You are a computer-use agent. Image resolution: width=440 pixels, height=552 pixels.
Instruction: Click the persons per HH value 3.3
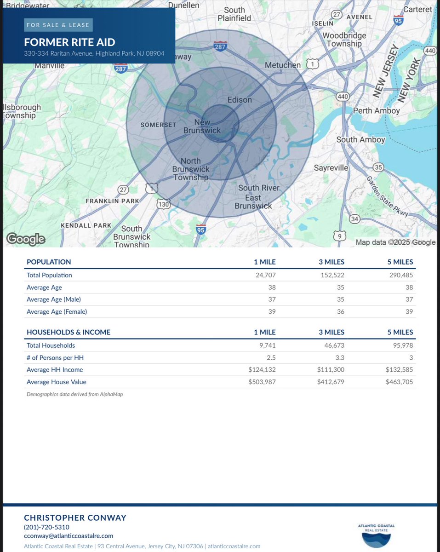[x=340, y=357]
